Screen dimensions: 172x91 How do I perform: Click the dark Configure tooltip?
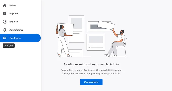click(9, 45)
